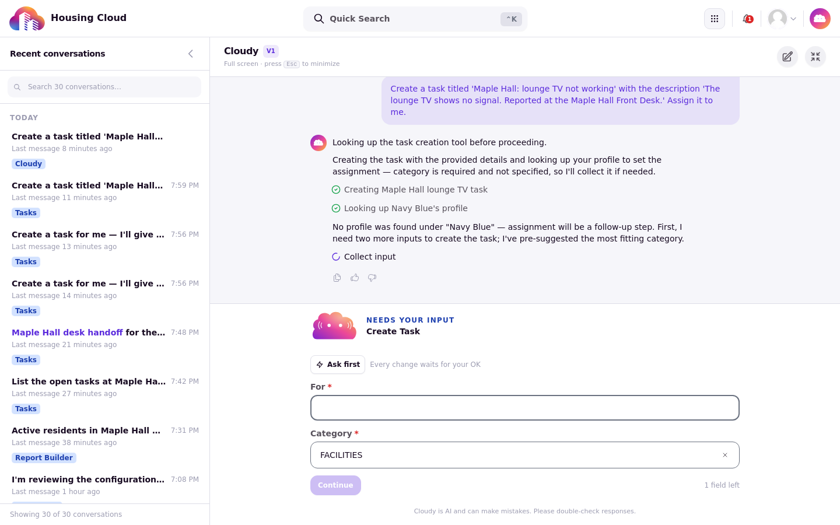Open the apps grid menu

coord(715,19)
